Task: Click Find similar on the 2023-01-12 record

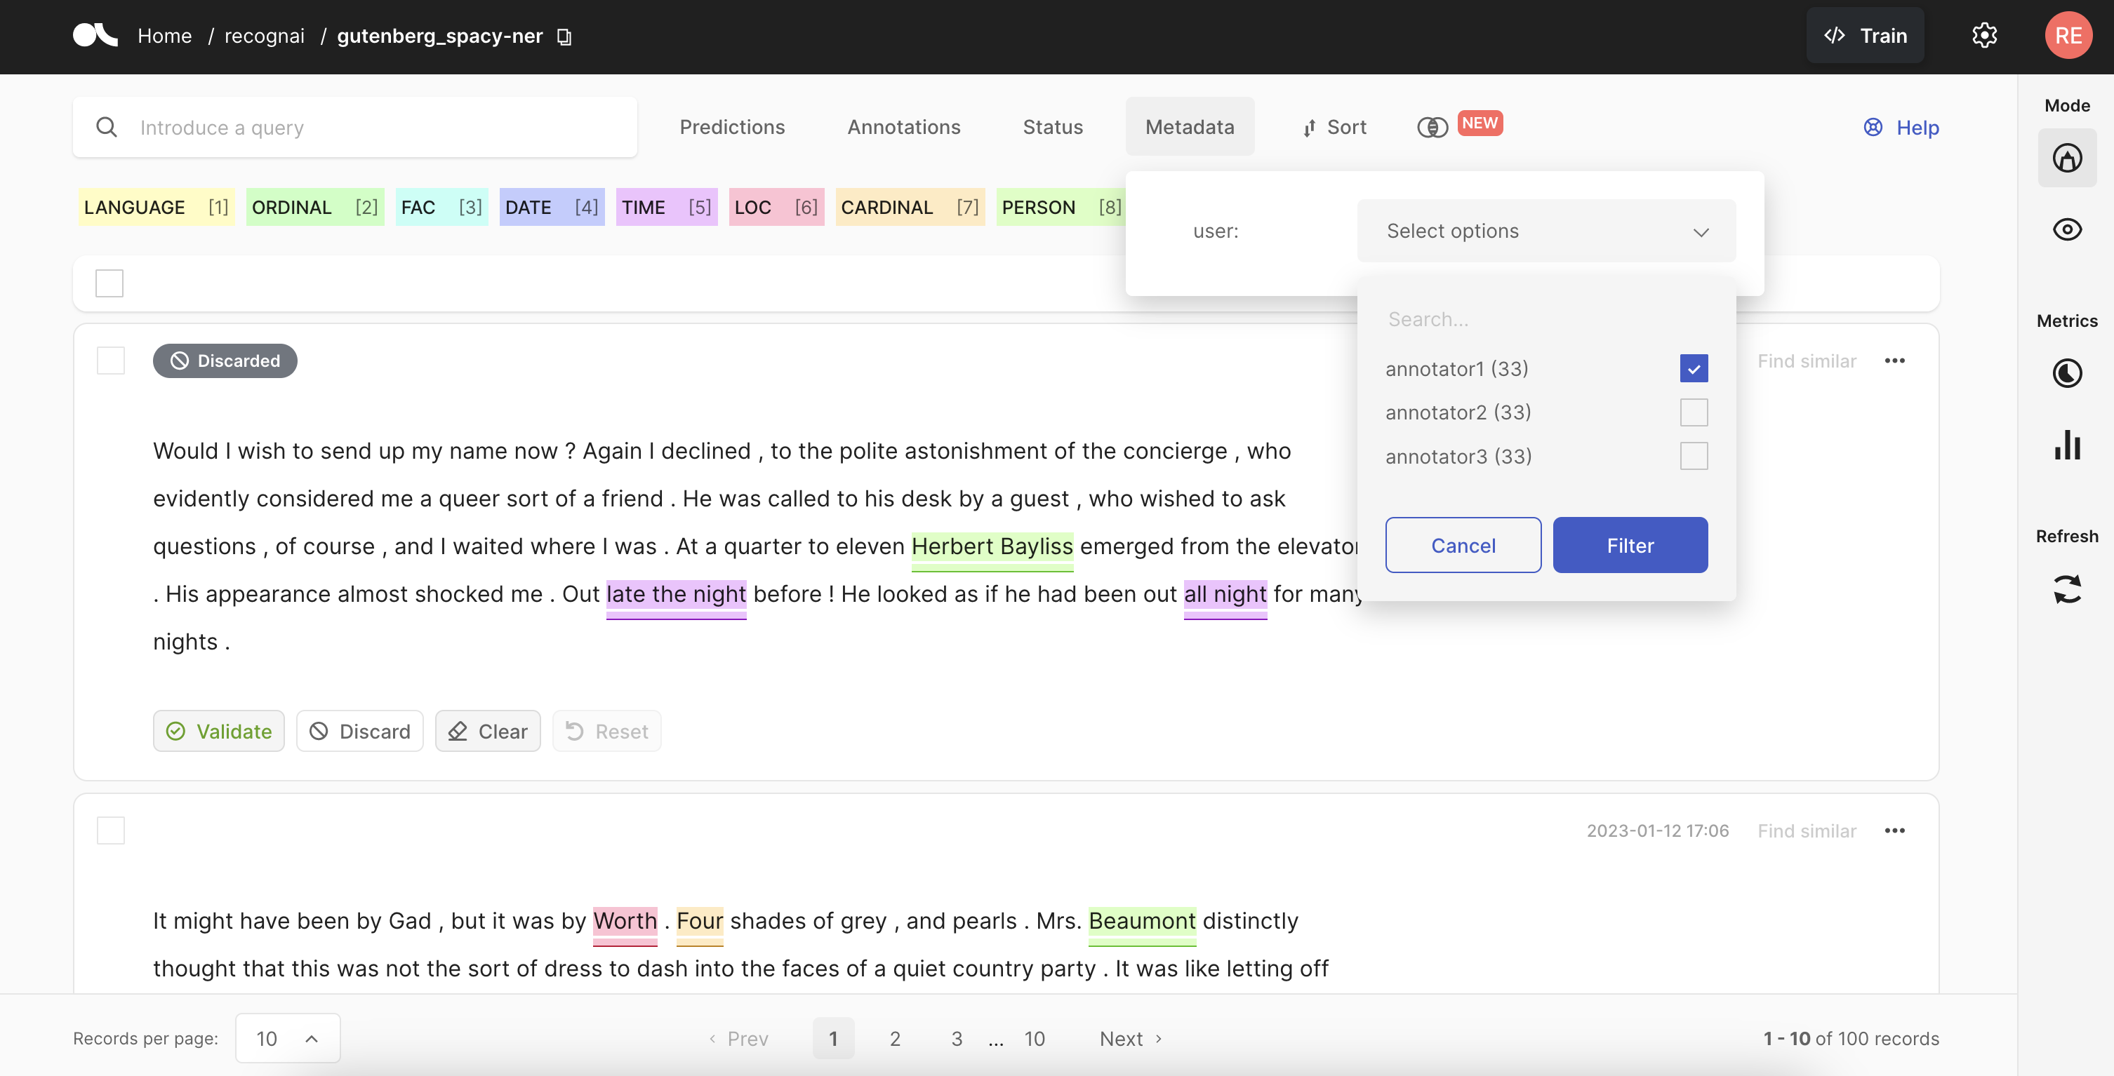Action: 1807,830
